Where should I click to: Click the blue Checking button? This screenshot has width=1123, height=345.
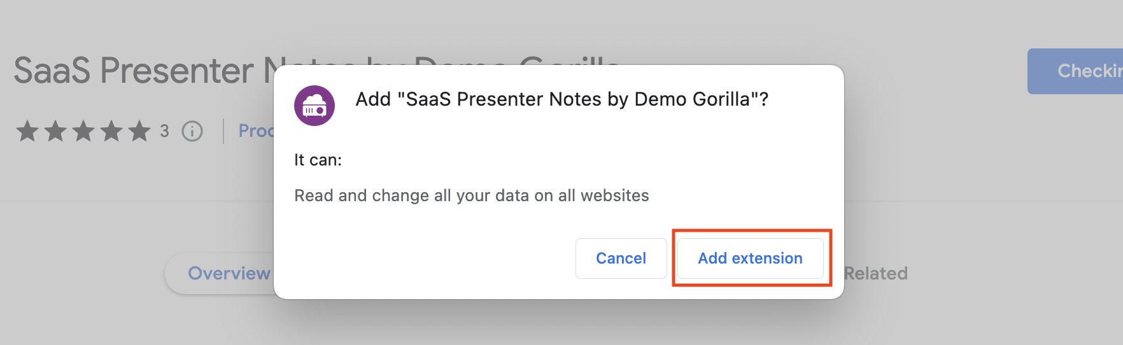[1082, 71]
